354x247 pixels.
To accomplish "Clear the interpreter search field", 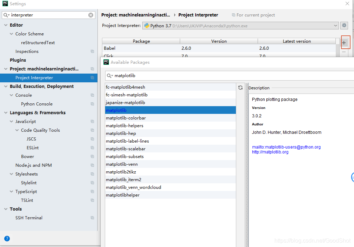I will (91, 15).
